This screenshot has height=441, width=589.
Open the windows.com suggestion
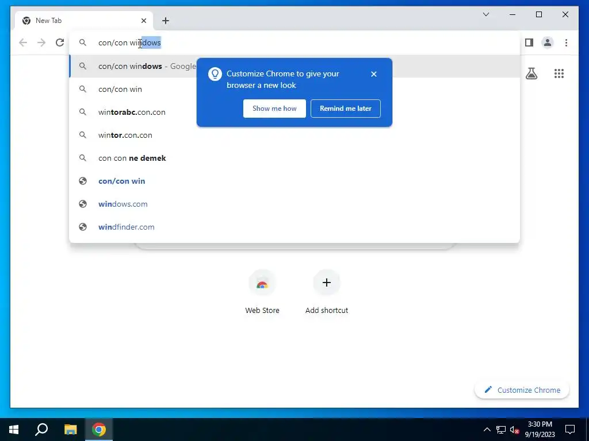click(x=294, y=204)
